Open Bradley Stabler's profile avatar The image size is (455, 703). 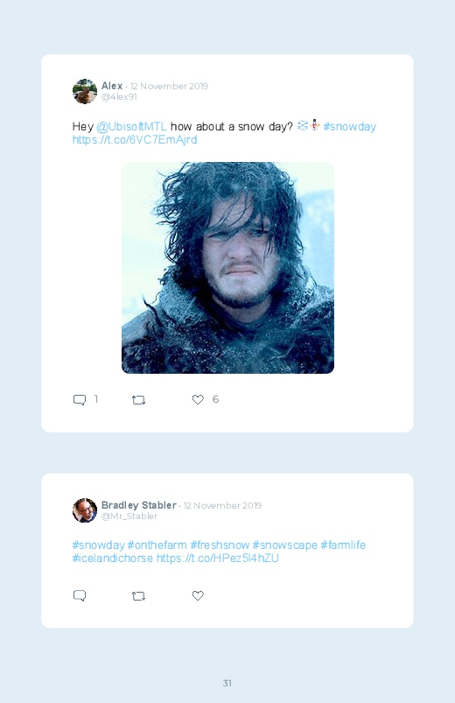tap(85, 510)
